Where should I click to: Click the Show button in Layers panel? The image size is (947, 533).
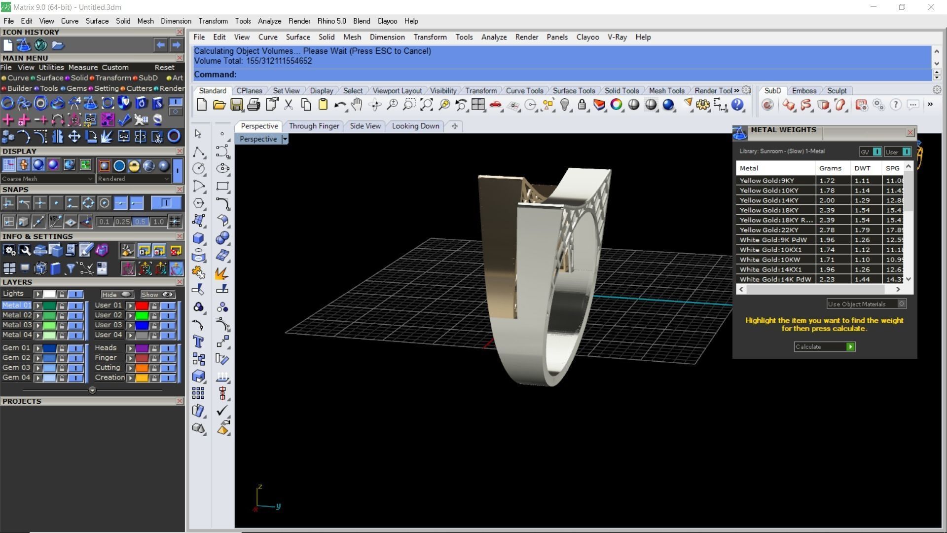(157, 295)
